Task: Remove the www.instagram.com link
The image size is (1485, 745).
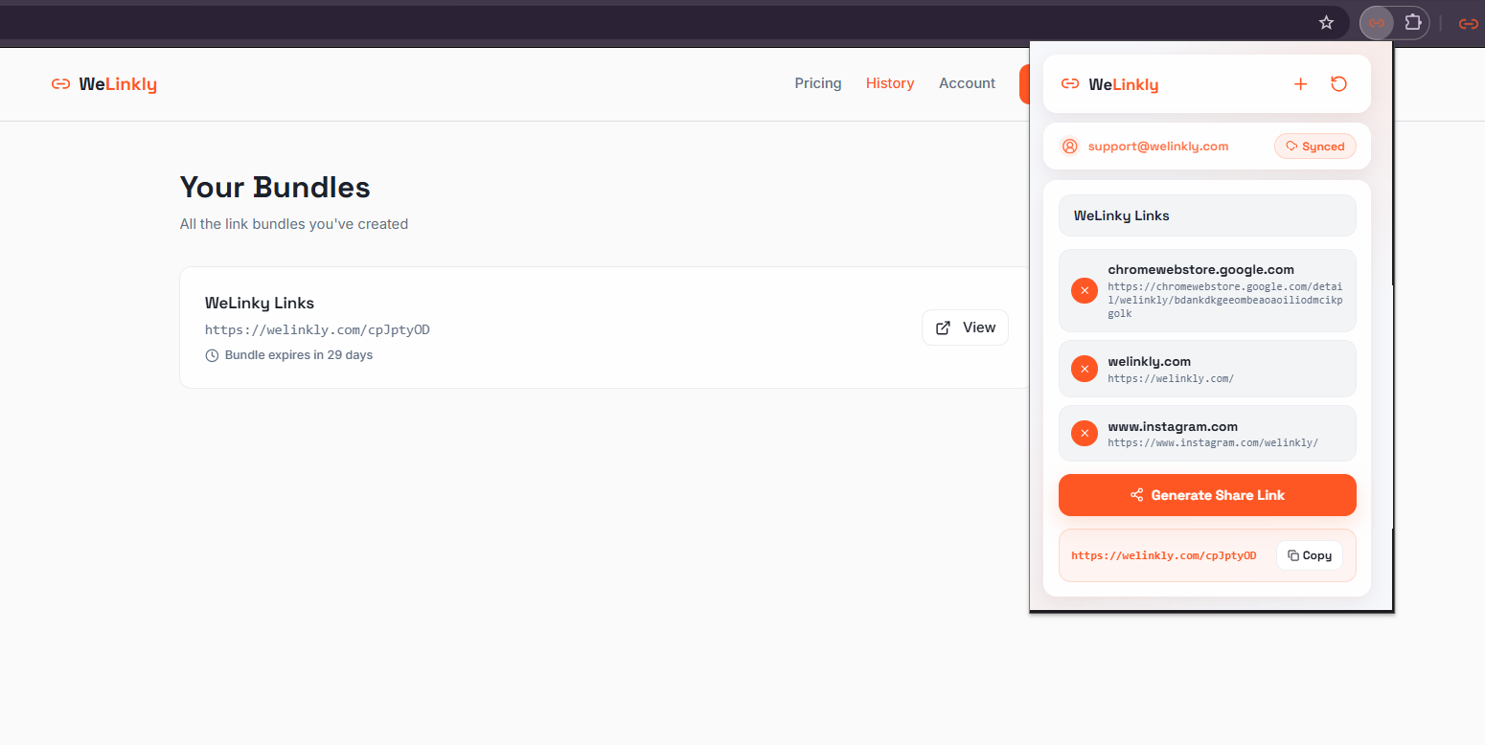Action: (1085, 434)
